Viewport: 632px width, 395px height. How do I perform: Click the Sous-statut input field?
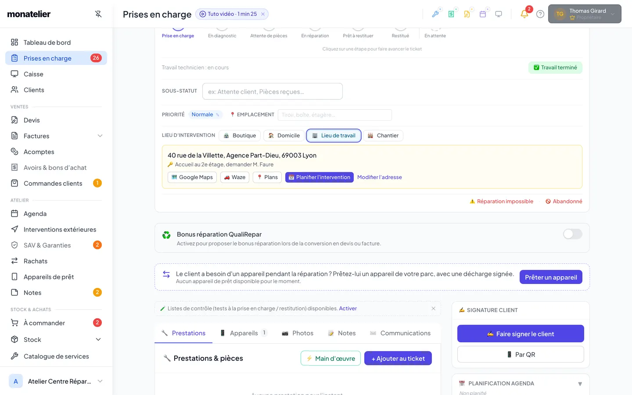(x=273, y=91)
